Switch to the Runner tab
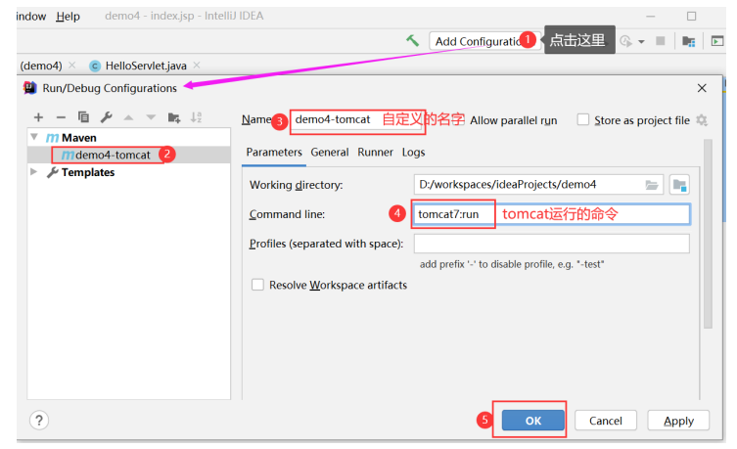Screen dimensions: 737x449 (x=375, y=153)
